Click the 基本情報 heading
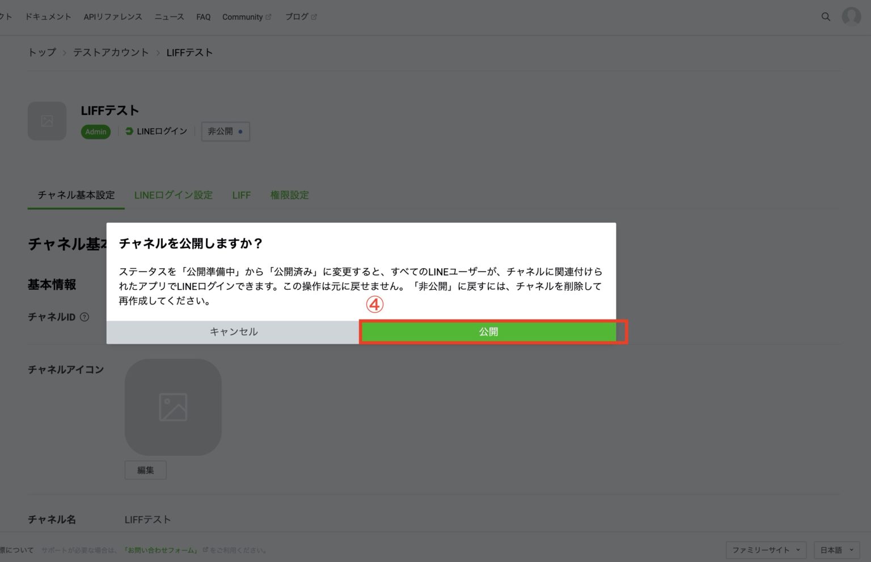 (52, 285)
